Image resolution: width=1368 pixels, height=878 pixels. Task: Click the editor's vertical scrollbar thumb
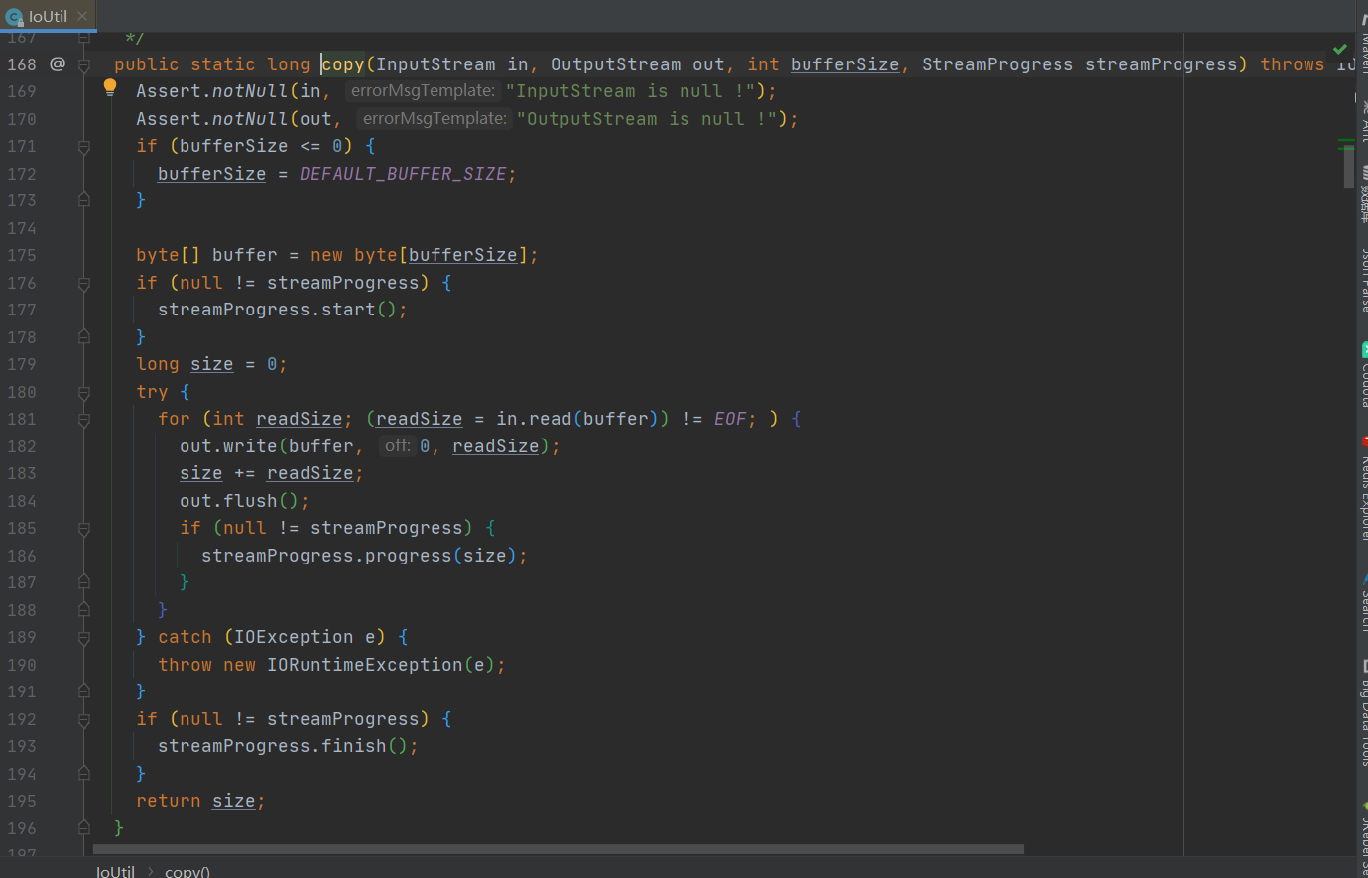click(1349, 166)
